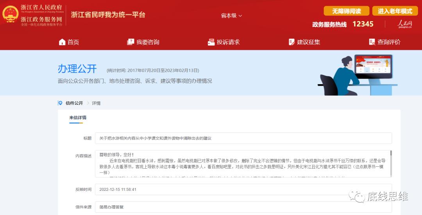Click the 信件来源 field label
422x215 pixels.
(x=84, y=207)
